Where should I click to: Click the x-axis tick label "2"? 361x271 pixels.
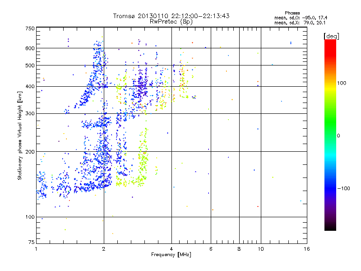point(104,249)
